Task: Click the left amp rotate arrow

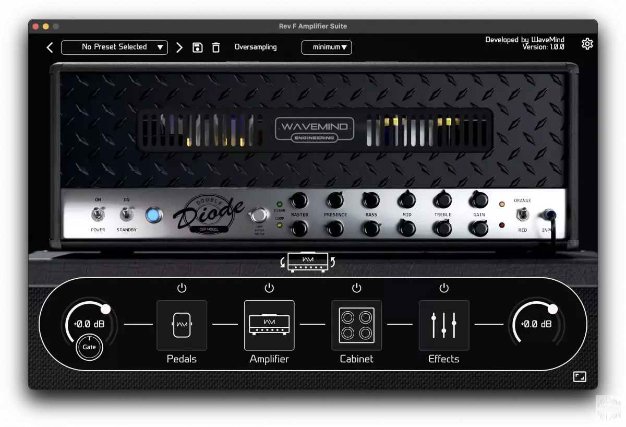Action: click(x=283, y=262)
